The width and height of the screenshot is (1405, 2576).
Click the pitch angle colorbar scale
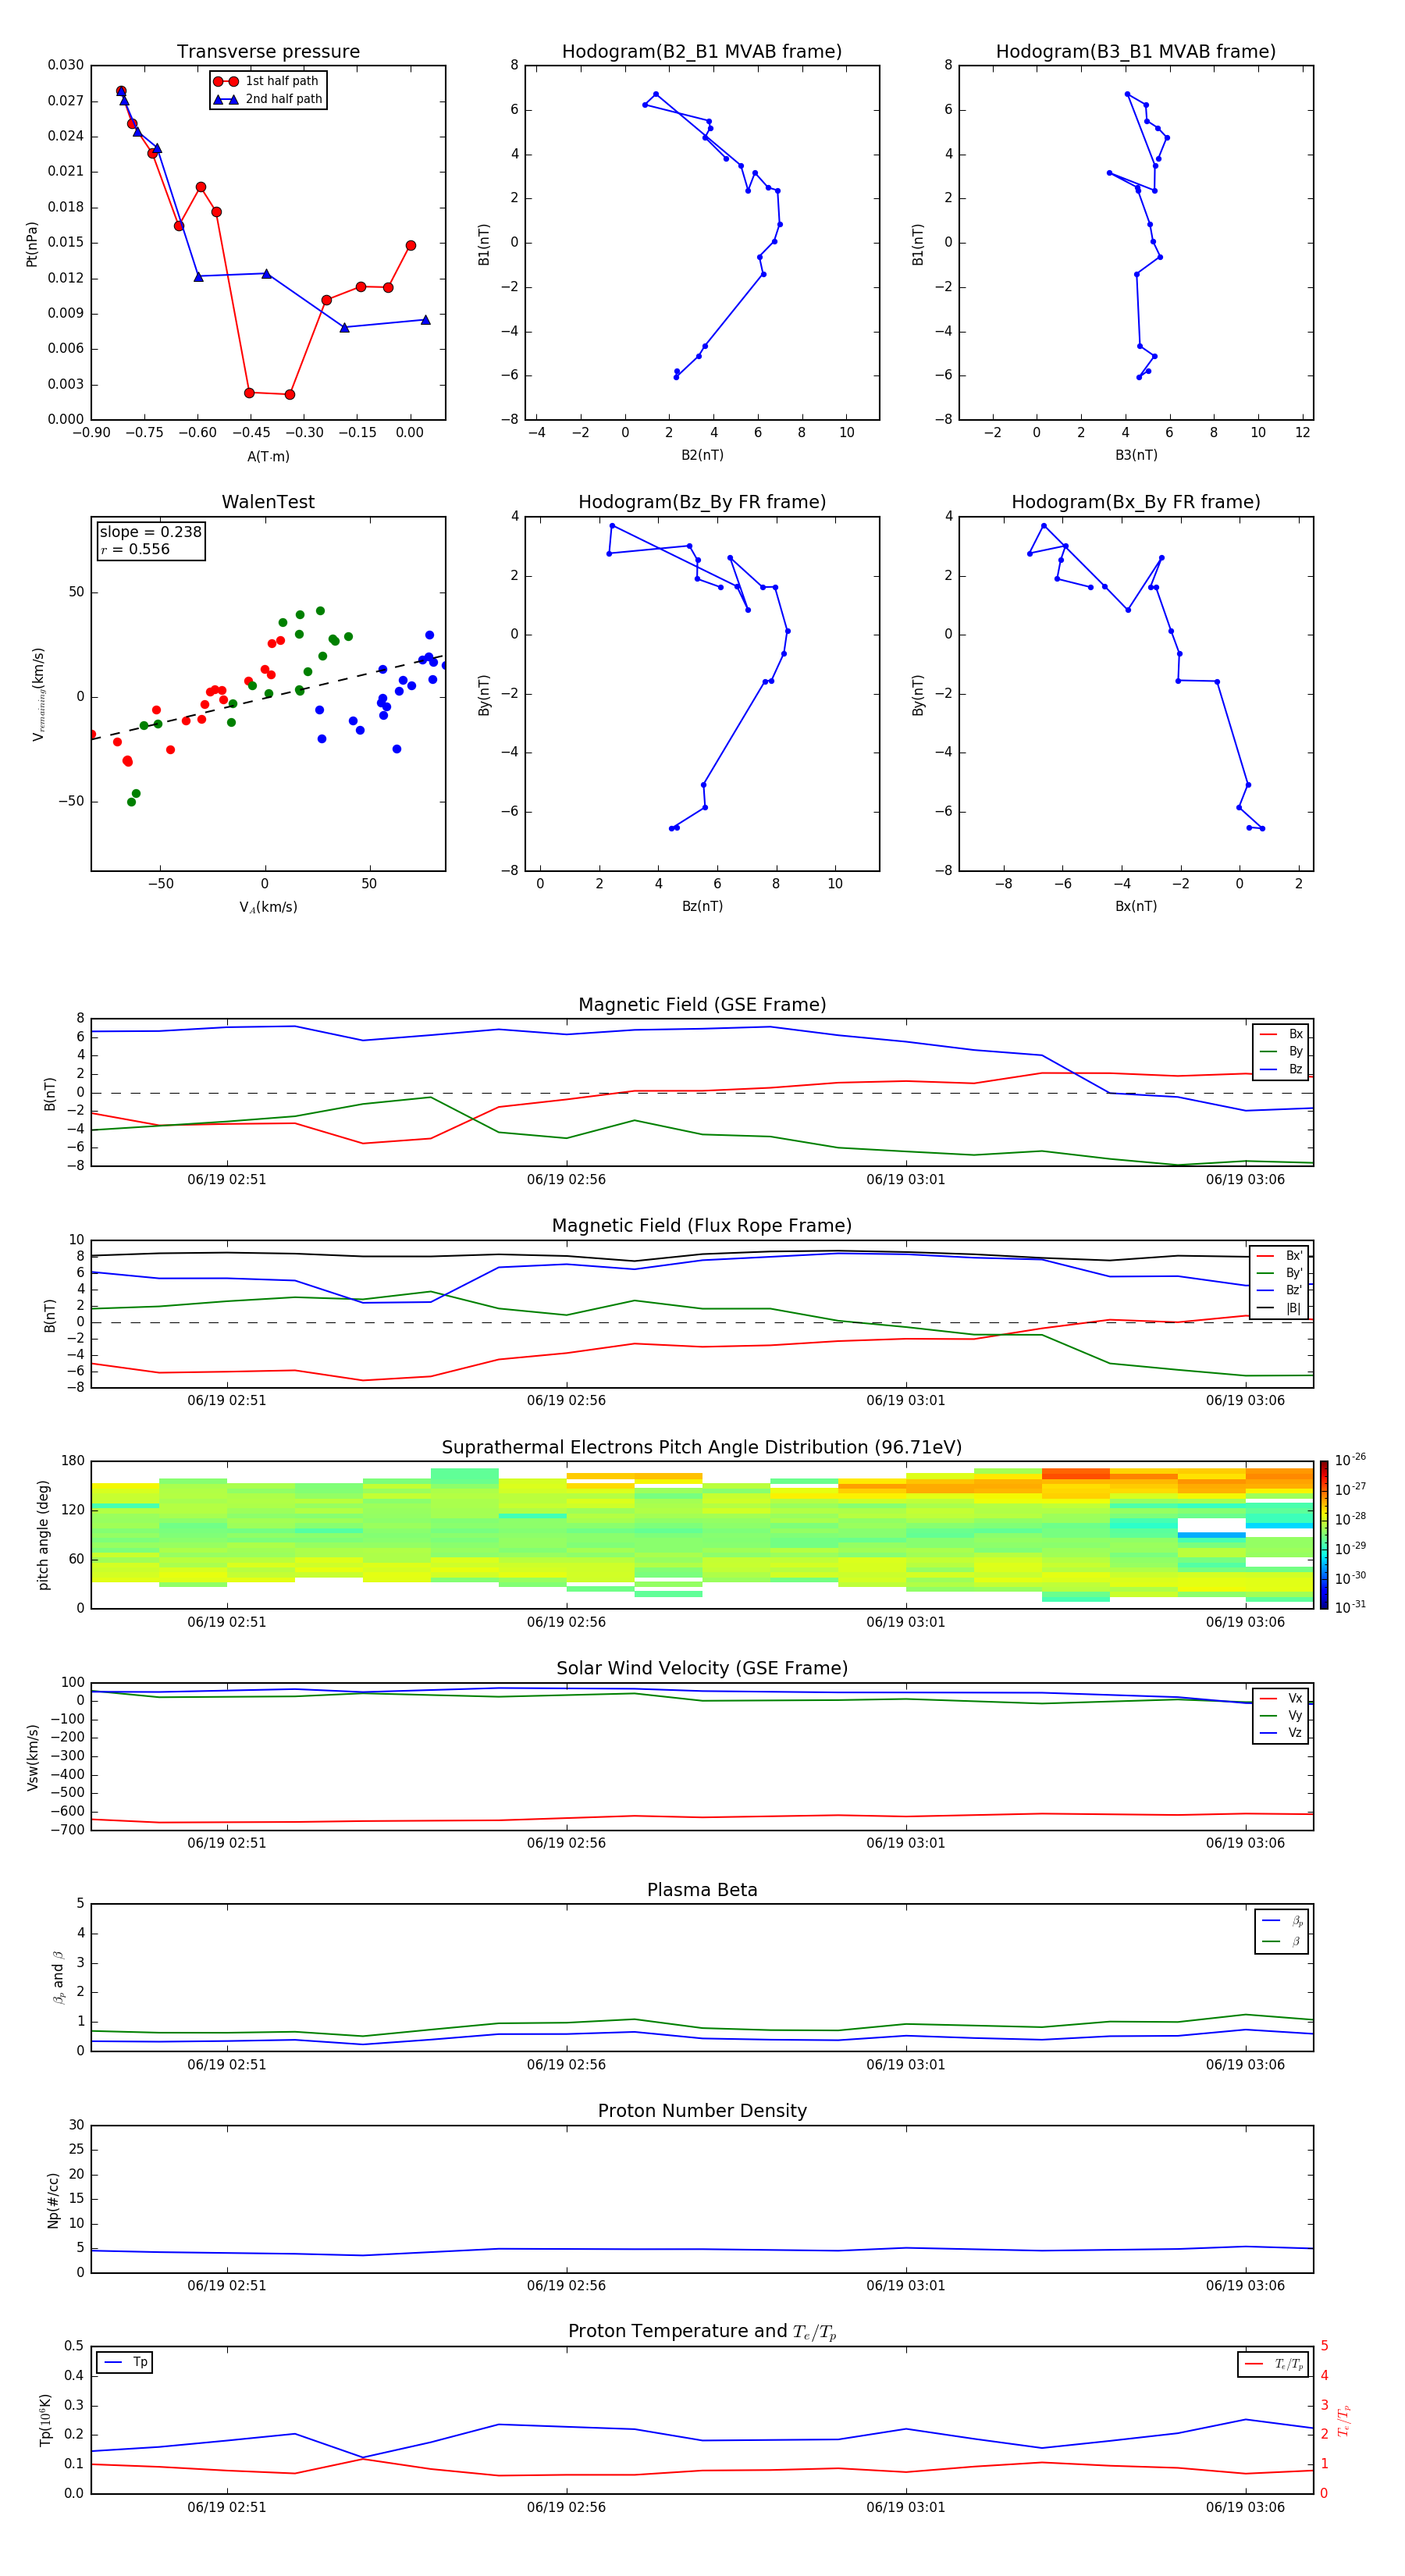[x=1324, y=1534]
